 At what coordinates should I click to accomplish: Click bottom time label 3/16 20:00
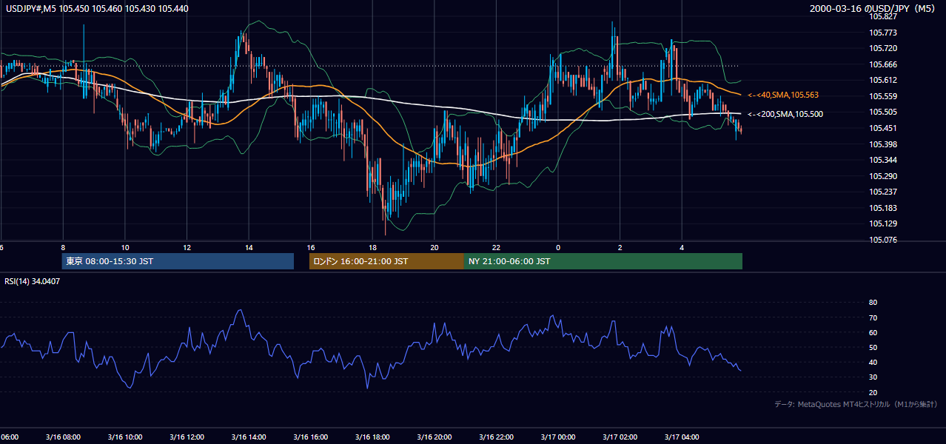[x=434, y=437]
